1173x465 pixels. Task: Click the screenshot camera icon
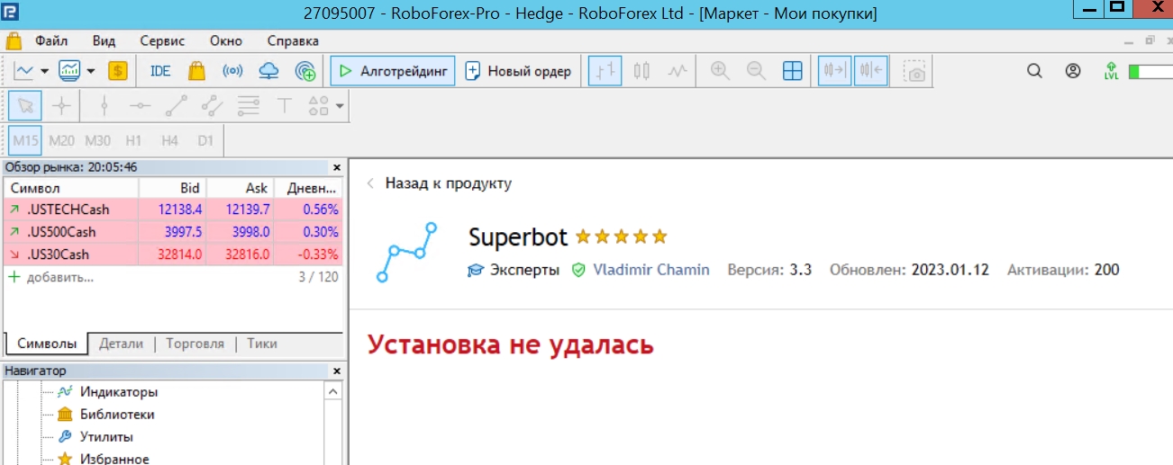(916, 72)
